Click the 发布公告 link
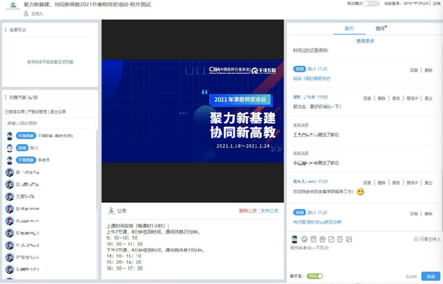This screenshot has width=443, height=284. click(x=269, y=211)
